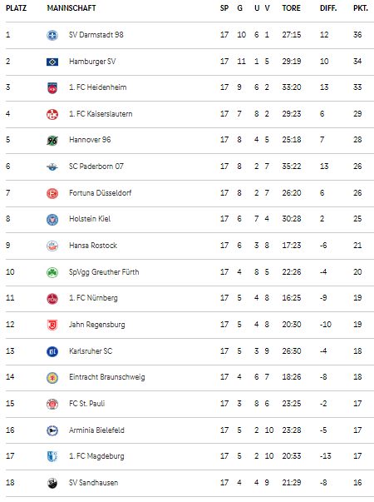The height and width of the screenshot is (502, 374).
Task: Open the FC St. Pauli team link
Action: 87,404
